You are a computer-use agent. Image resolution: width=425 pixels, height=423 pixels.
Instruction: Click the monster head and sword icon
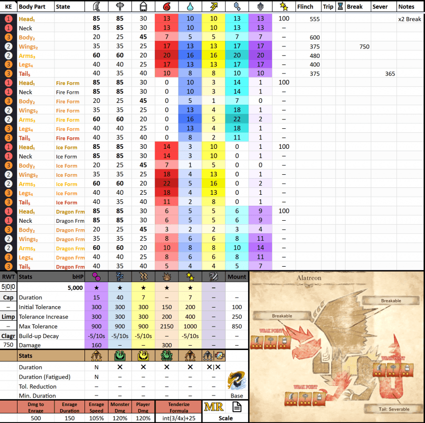[213, 277]
